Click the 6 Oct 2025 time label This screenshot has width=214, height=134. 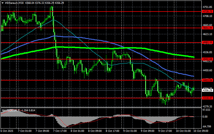(x=7, y=131)
